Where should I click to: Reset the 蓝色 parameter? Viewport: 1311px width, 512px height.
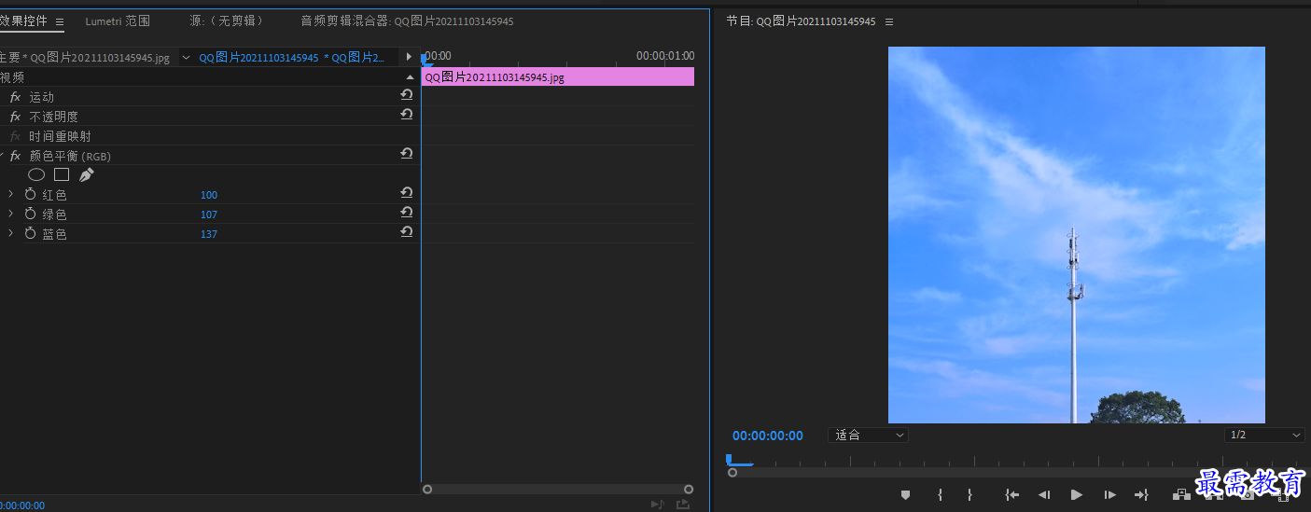click(407, 231)
